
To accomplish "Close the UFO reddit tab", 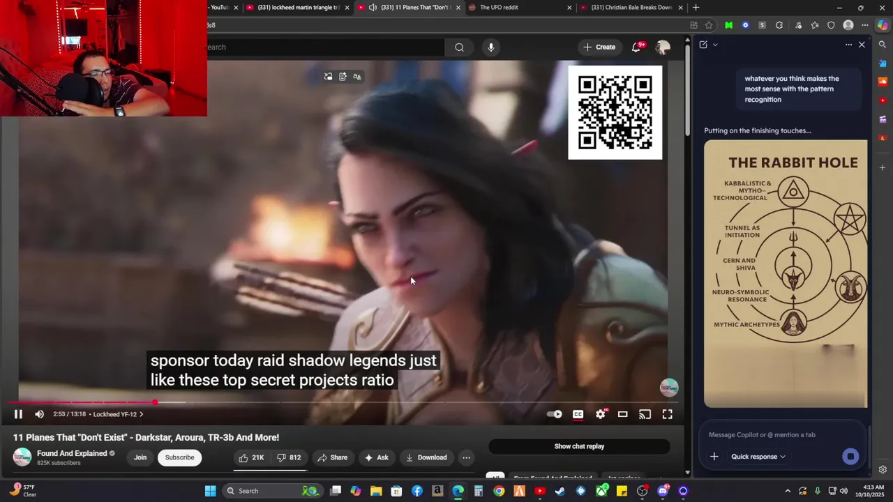I will point(569,8).
